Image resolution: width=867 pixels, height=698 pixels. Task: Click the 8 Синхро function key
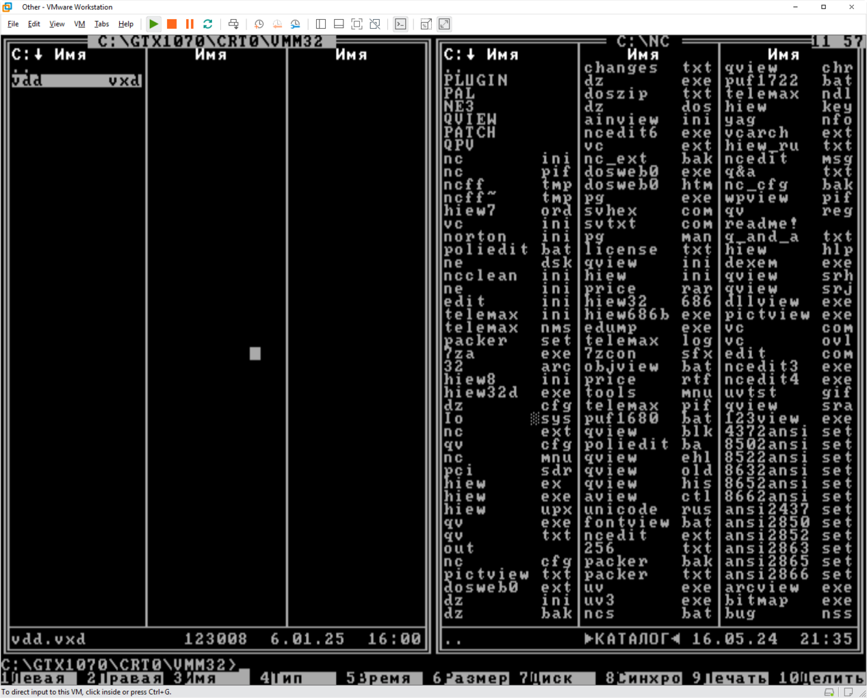point(644,678)
